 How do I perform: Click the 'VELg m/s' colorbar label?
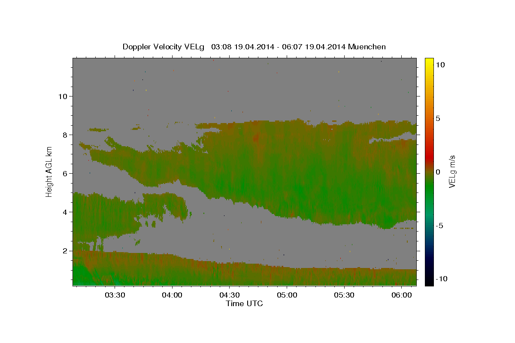point(452,171)
